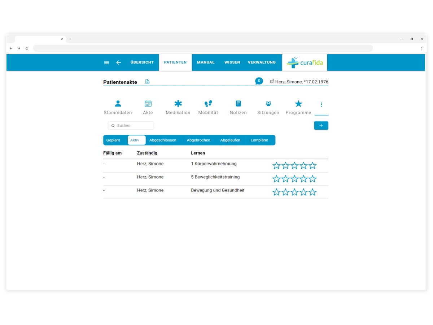Rate 1 Körperwahrnehmung with one star
The width and height of the screenshot is (433, 325).
276,165
